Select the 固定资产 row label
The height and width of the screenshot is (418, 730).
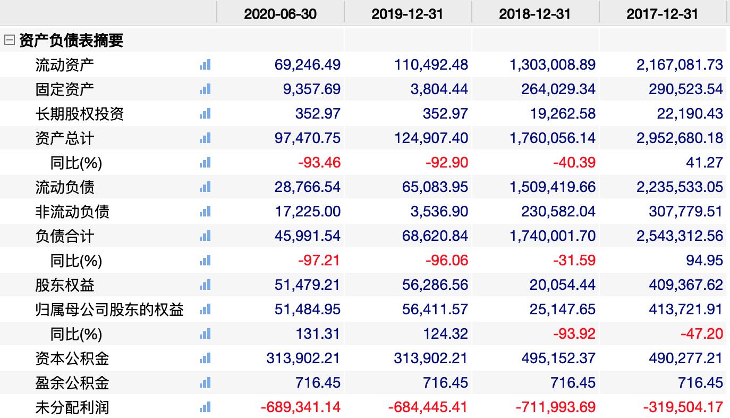[65, 89]
